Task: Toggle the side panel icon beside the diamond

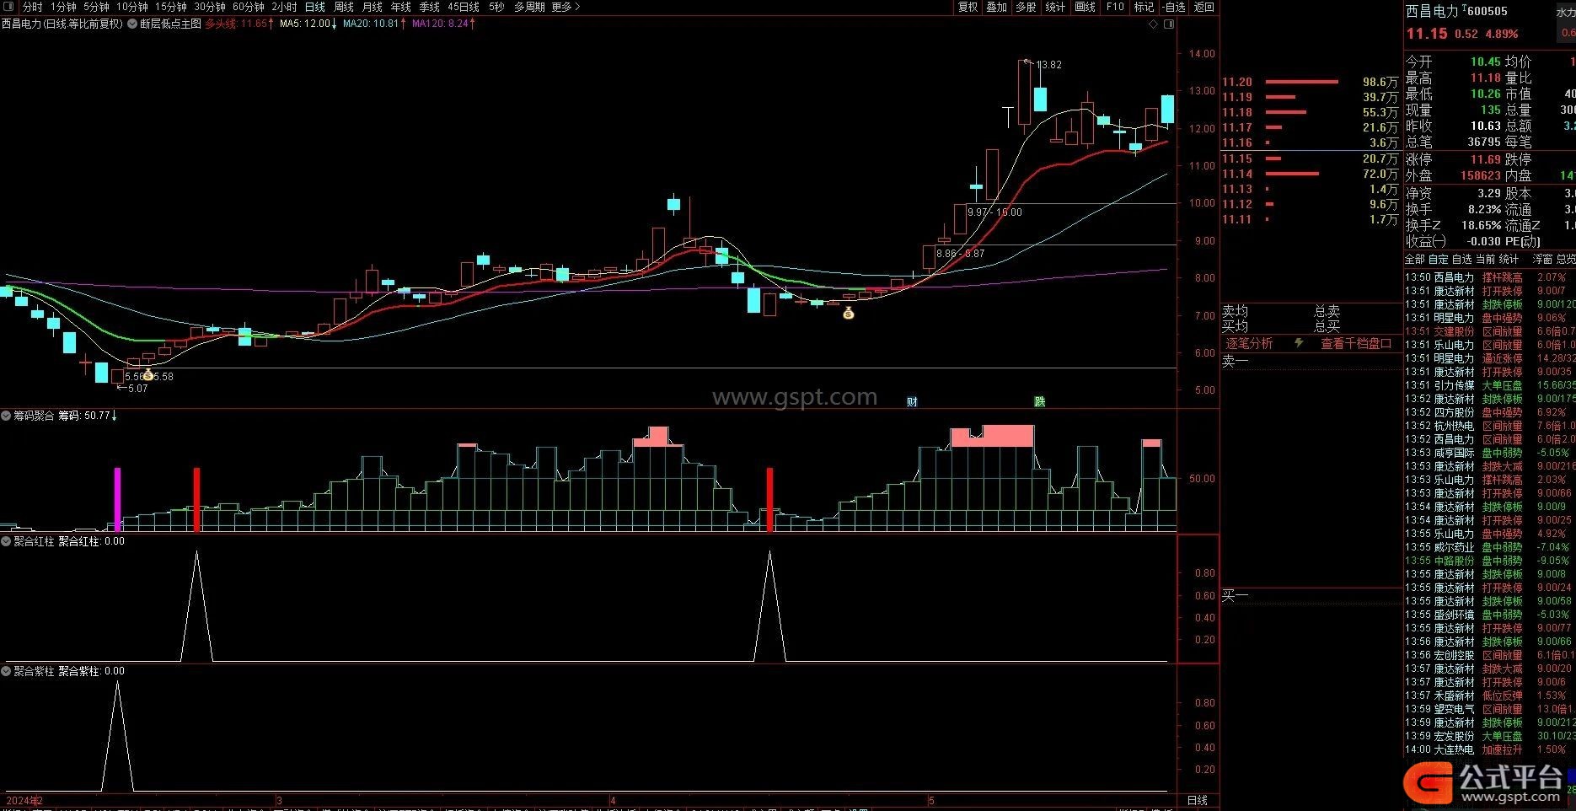Action: 1169,24
